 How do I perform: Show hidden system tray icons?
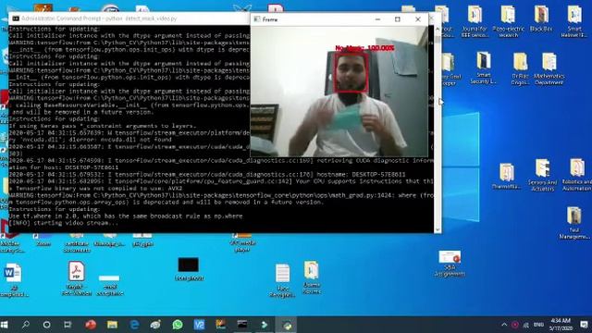[x=504, y=325]
